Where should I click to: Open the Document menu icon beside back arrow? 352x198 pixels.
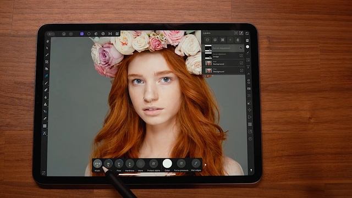[64, 34]
